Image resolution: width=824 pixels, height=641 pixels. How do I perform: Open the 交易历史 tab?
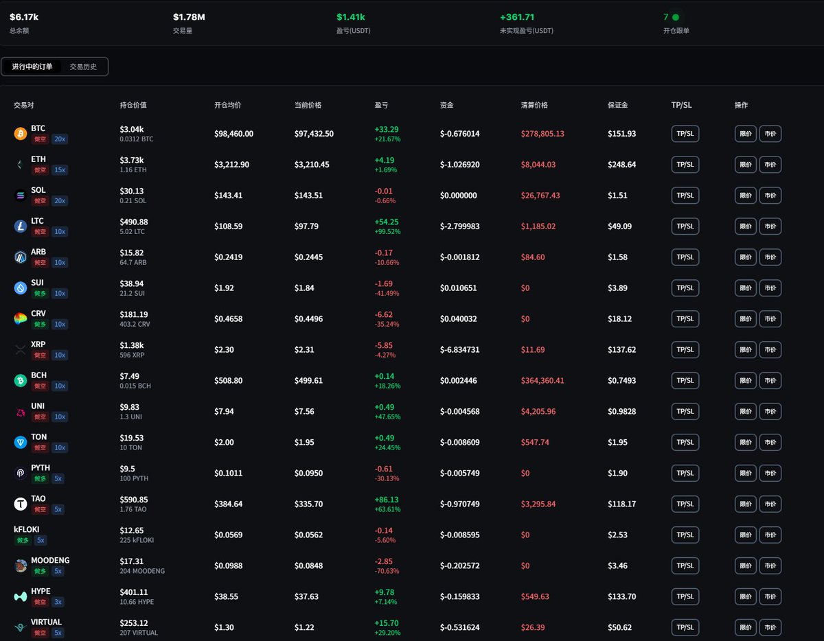83,67
